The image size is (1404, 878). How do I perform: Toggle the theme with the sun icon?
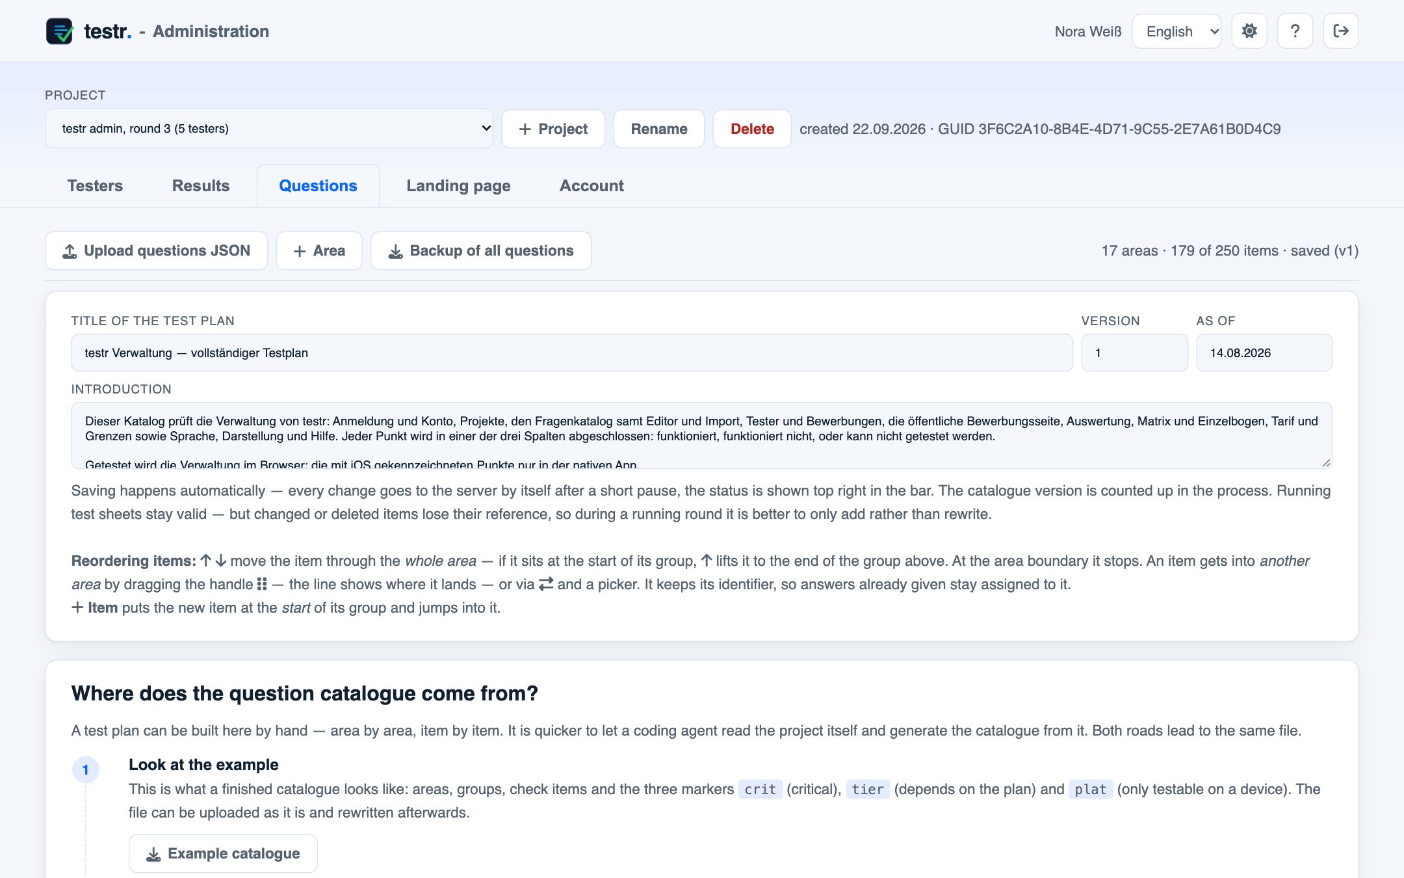pos(1249,31)
